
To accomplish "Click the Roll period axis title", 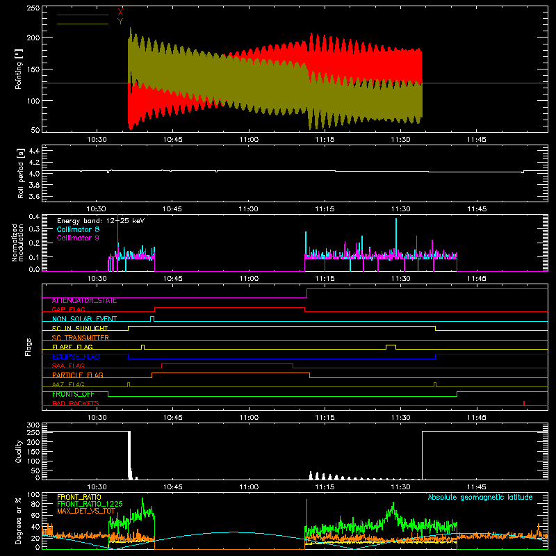I will [x=21, y=173].
